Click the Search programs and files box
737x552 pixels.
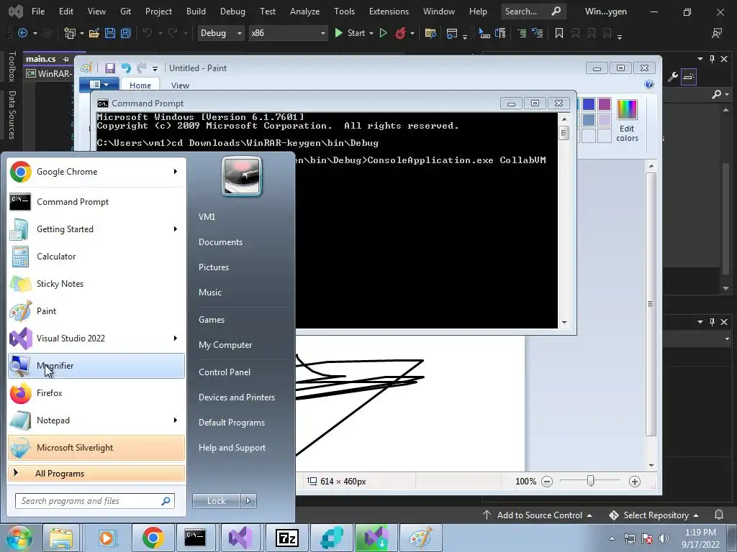tap(94, 501)
